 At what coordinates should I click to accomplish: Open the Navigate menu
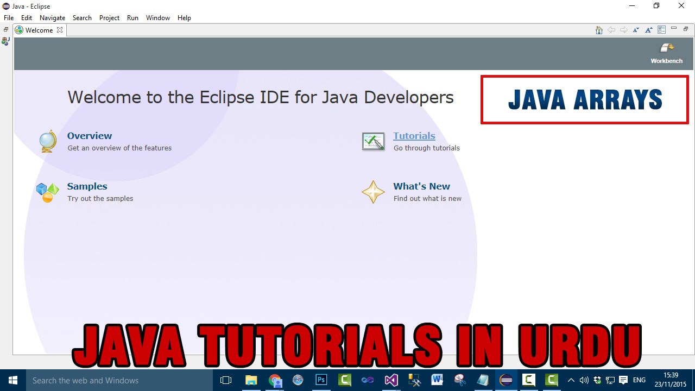click(x=52, y=18)
